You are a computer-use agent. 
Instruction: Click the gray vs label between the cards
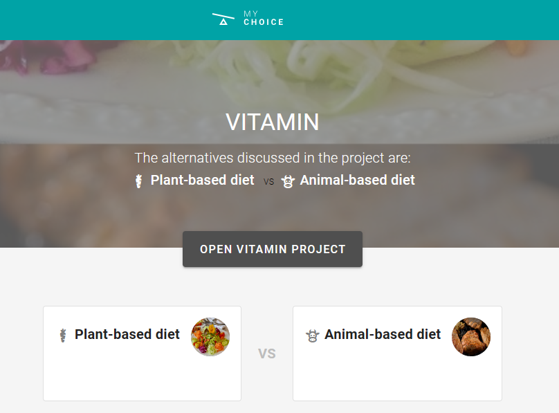[267, 354]
